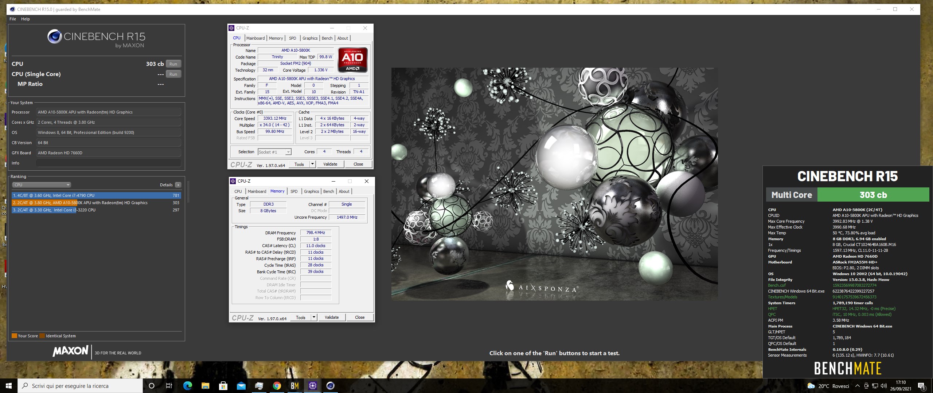The image size is (933, 393).
Task: Open the weather widget showing 20°C
Action: 828,386
